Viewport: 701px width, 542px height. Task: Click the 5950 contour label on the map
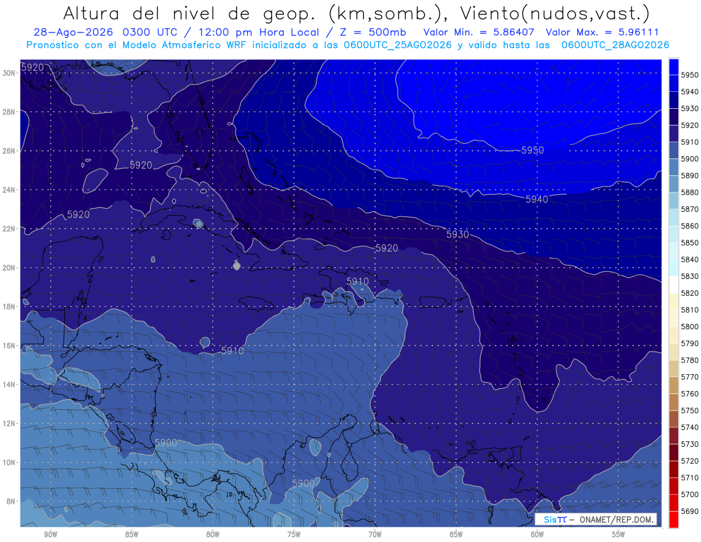tap(532, 150)
